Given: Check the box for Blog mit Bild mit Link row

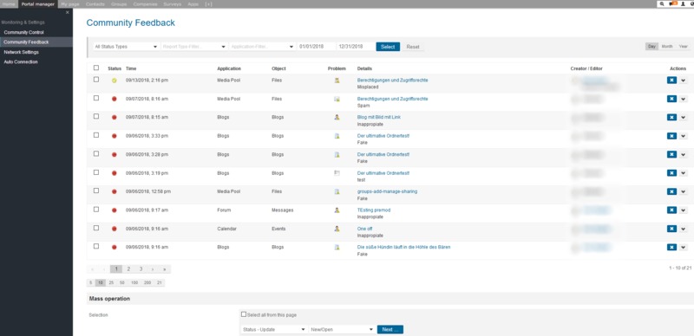Looking at the screenshot, I should tap(96, 116).
